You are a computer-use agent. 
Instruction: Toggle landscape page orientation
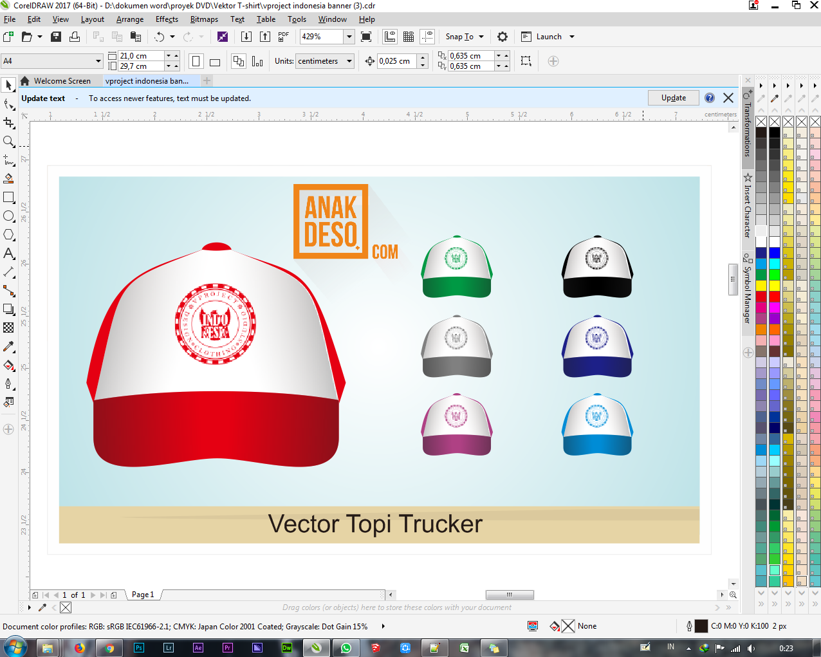(x=214, y=60)
